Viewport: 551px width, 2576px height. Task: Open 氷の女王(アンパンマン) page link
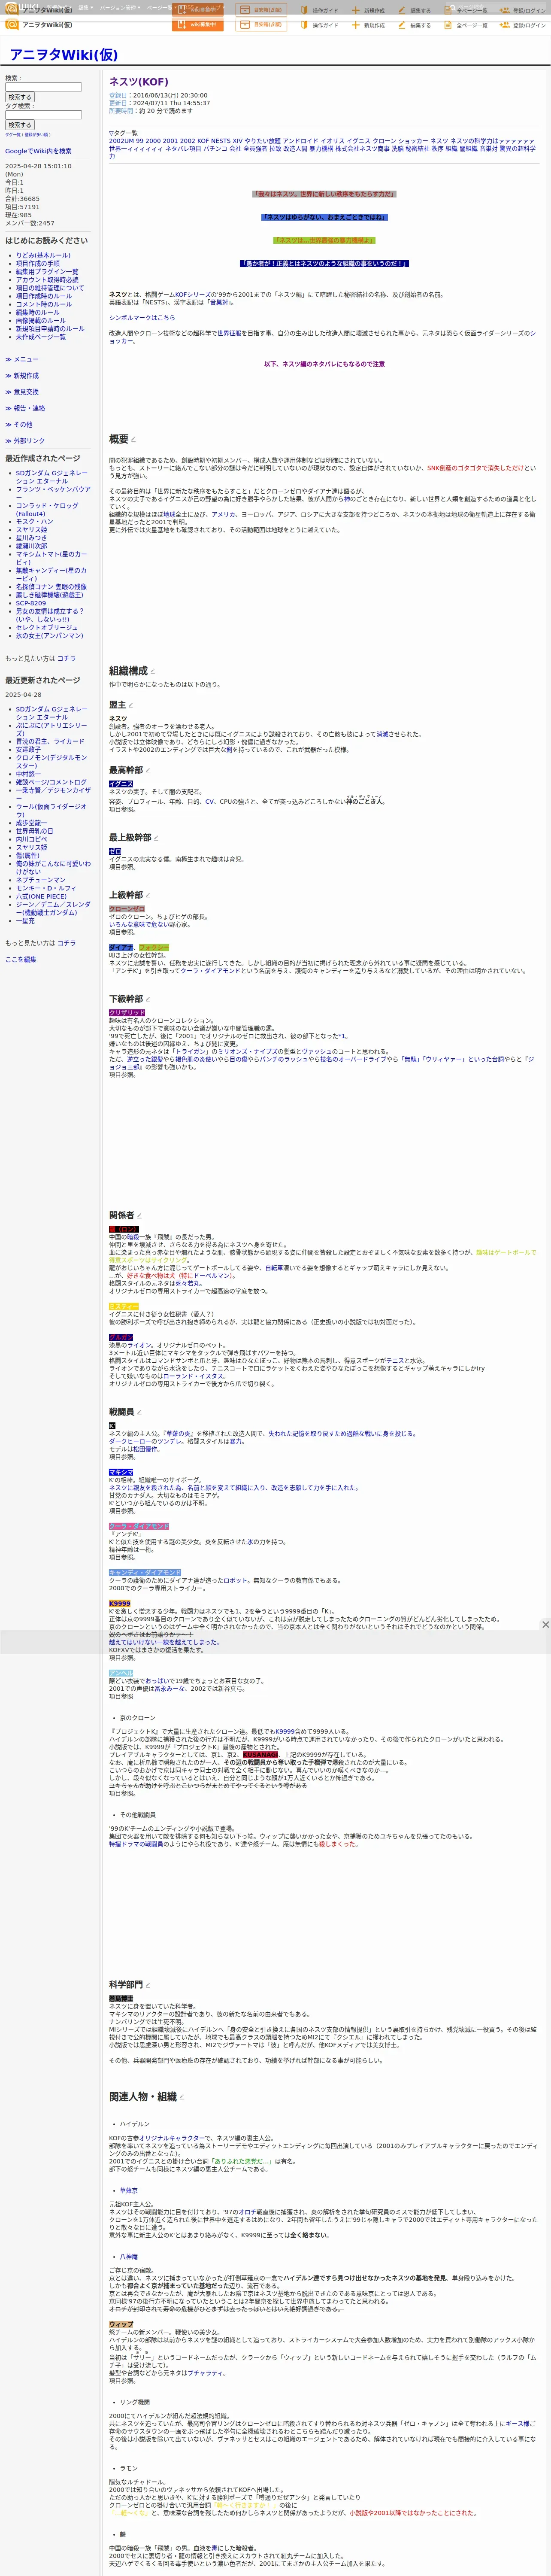(x=50, y=636)
